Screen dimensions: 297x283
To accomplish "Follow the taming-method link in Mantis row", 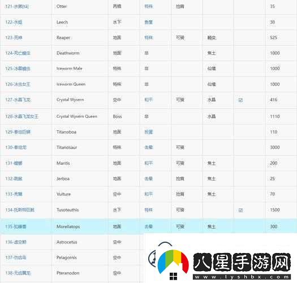I will point(148,163).
